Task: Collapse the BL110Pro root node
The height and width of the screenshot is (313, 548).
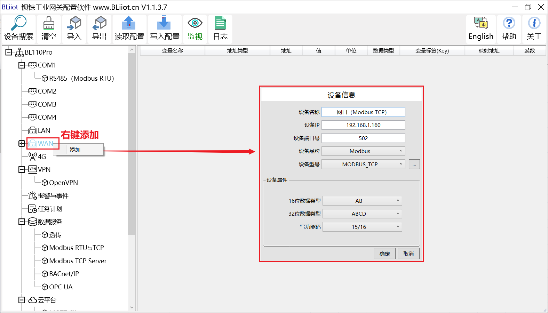Action: [x=9, y=52]
